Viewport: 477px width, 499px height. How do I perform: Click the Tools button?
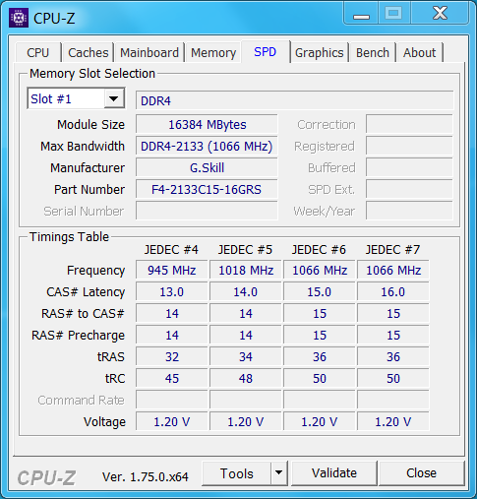[237, 472]
